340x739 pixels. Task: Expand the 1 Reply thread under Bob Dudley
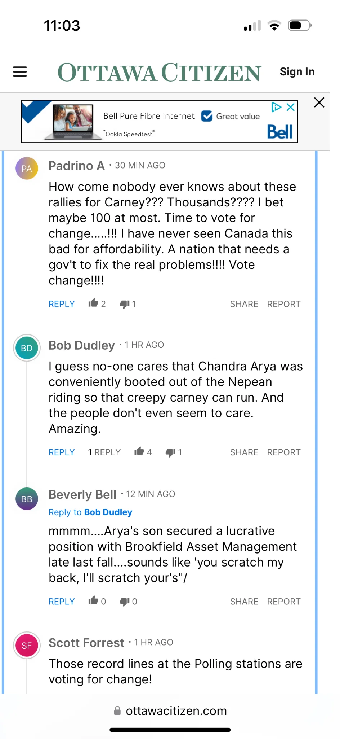[x=104, y=452]
